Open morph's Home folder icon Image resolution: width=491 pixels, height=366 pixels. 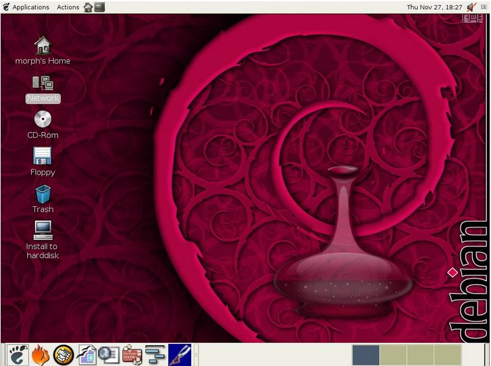coord(43,45)
